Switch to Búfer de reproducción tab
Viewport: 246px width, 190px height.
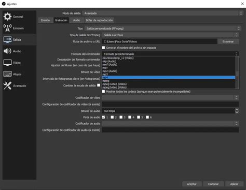(x=99, y=20)
